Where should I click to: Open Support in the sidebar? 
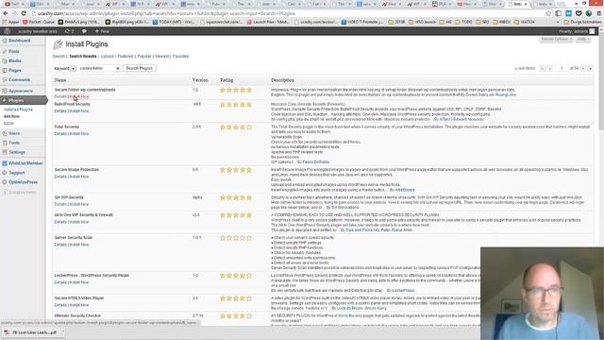coord(17,173)
